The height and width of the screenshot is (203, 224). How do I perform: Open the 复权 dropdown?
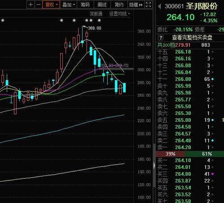click(51, 4)
